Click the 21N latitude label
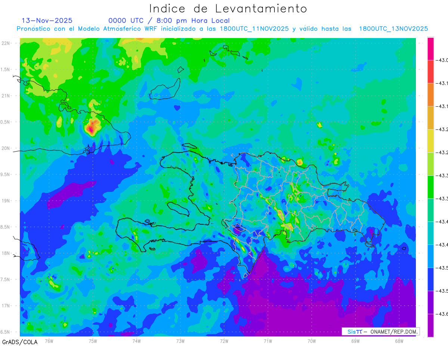Screen dimensions: 448x346 pos(6,96)
